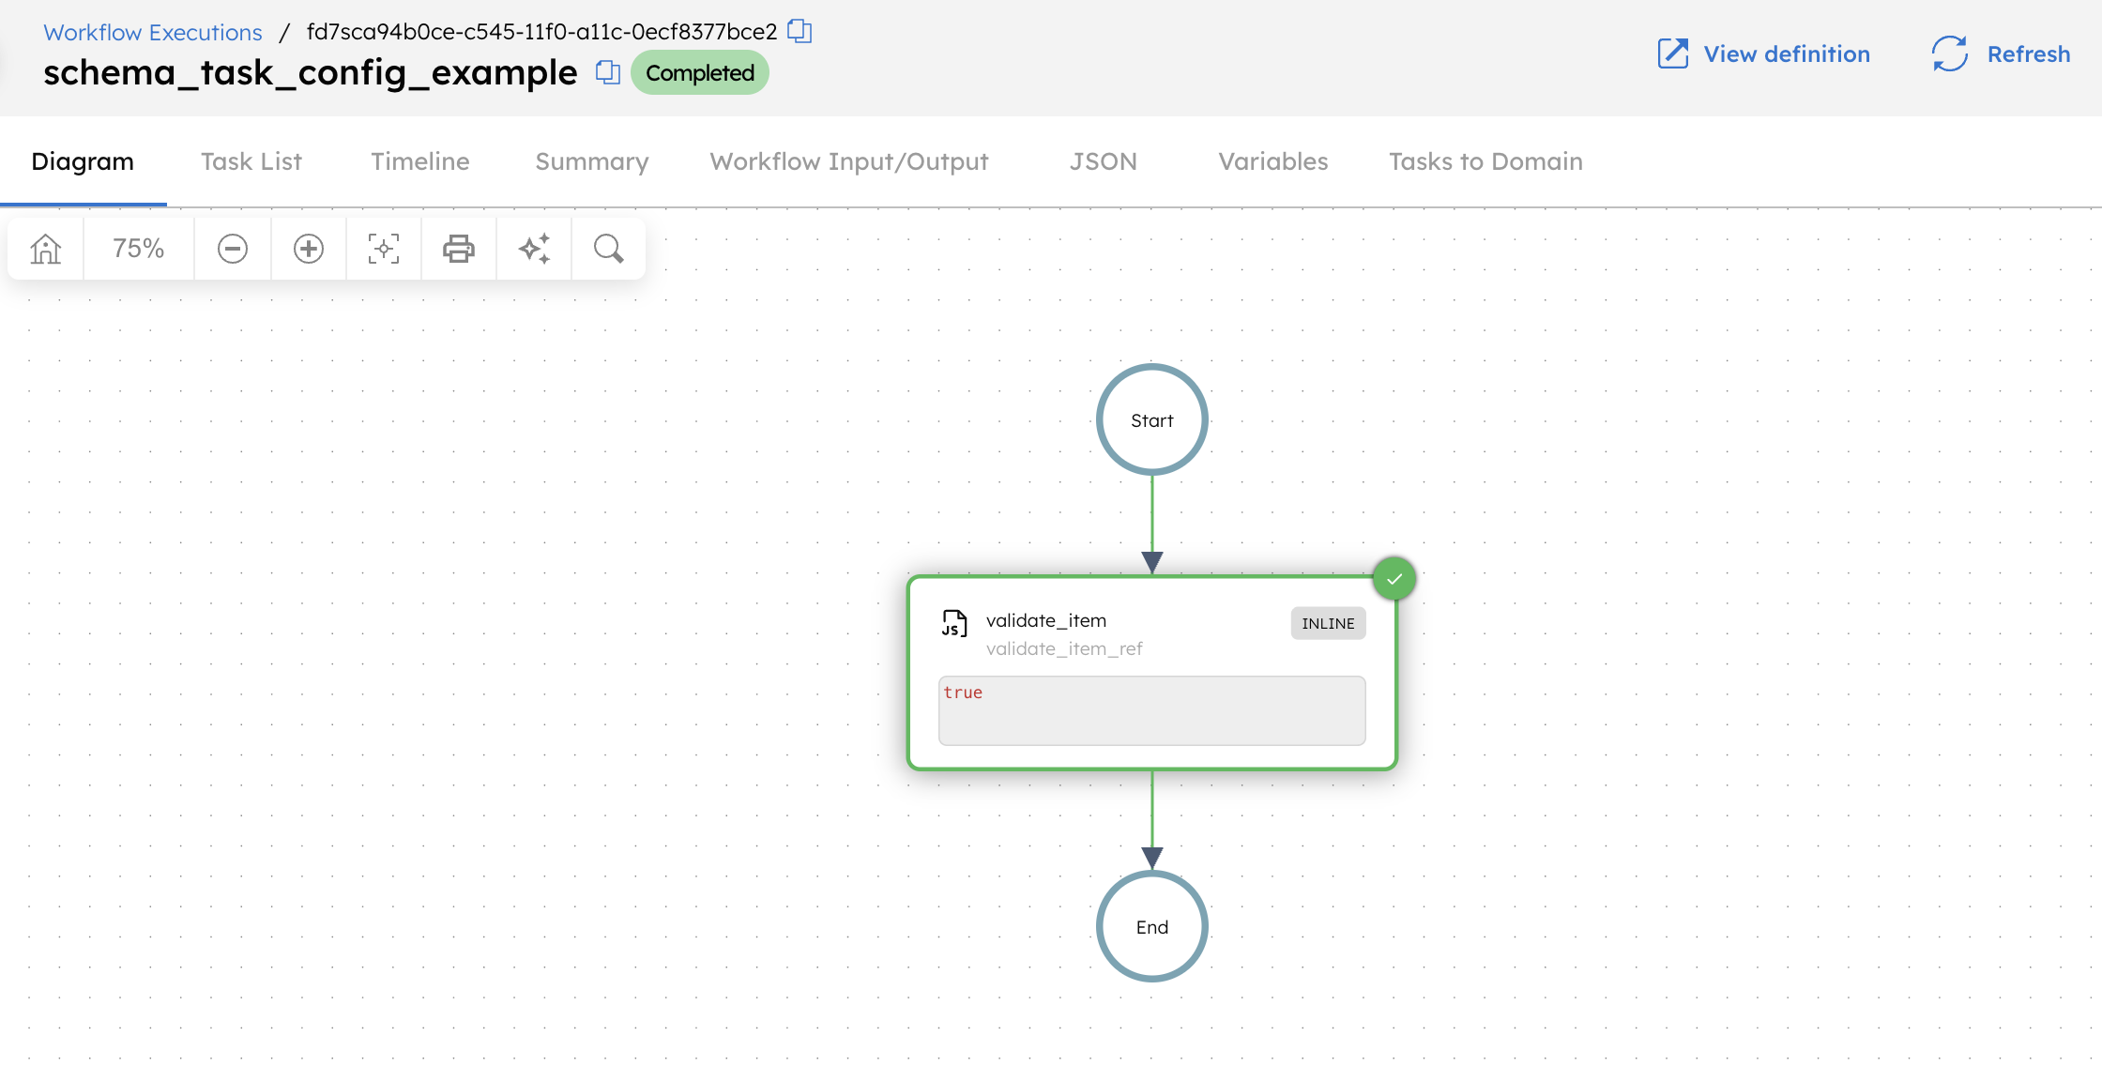The image size is (2102, 1081).
Task: Copy the execution ID fd7sca94b0ce
Action: pyautogui.click(x=799, y=31)
